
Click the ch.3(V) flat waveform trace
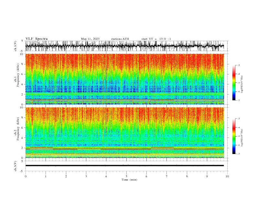124,166
